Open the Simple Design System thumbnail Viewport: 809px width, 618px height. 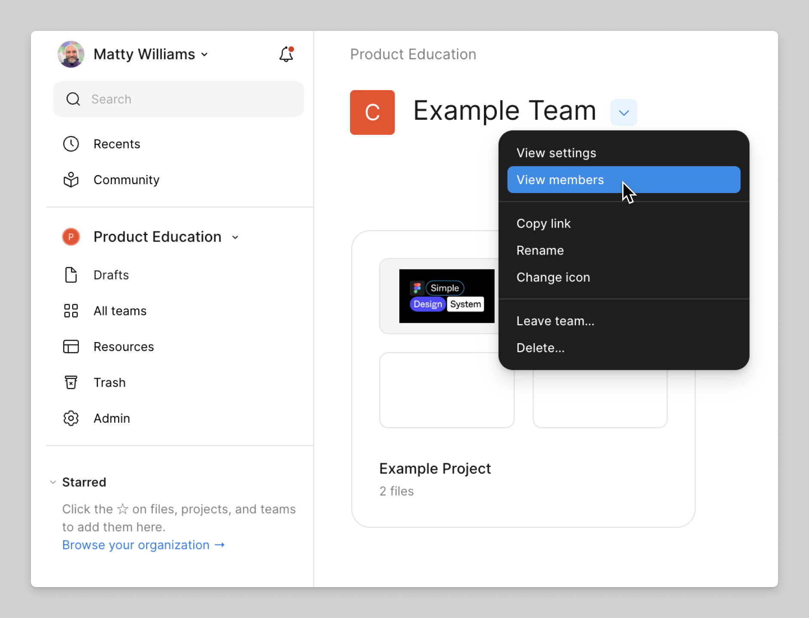point(447,296)
